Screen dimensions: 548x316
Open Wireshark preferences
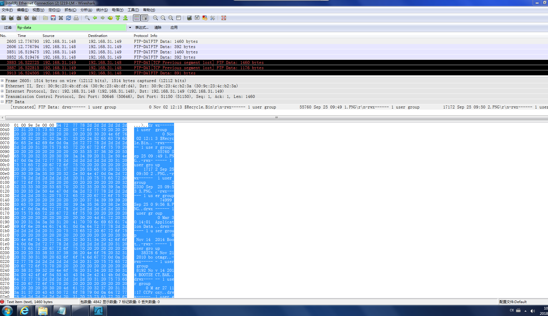(x=212, y=18)
